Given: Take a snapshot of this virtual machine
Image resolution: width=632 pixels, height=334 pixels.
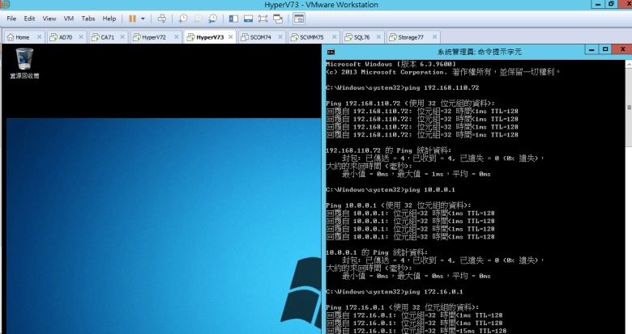Looking at the screenshot, I should pyautogui.click(x=184, y=18).
